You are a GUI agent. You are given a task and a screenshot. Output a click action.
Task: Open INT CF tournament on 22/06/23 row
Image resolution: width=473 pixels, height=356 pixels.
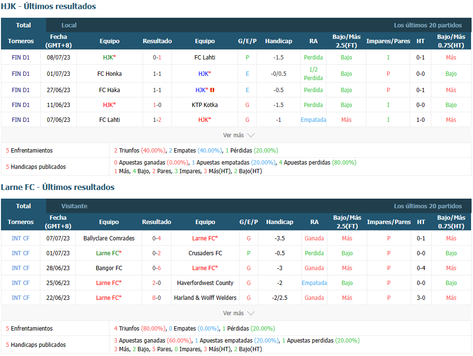pyautogui.click(x=21, y=298)
